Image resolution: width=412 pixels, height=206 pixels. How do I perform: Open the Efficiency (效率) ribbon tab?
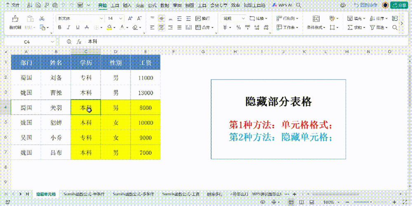235,5
